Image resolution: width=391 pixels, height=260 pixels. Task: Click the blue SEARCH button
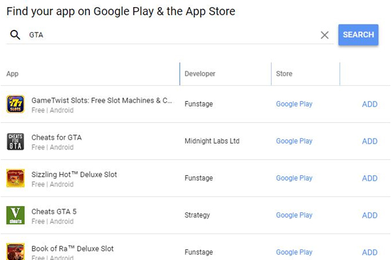[x=358, y=34]
